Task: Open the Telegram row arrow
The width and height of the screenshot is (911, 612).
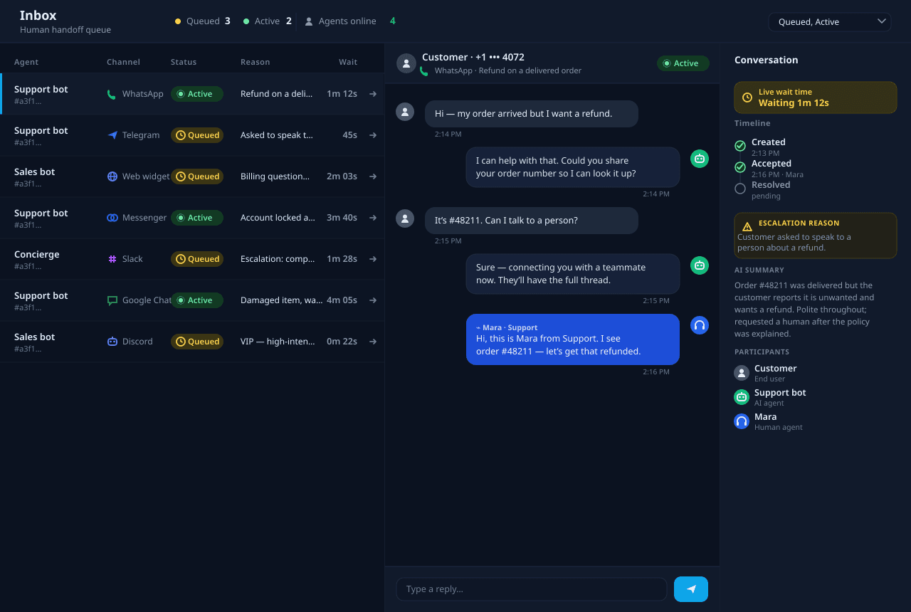Action: [x=372, y=135]
